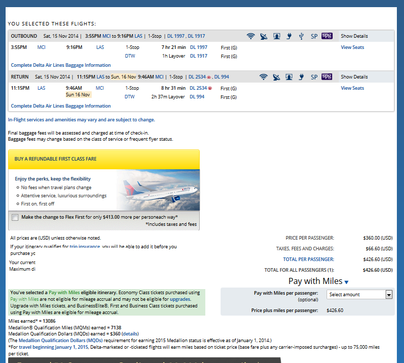Check the Make the change to Flex First box
Screen dimensions: 404x363
coord(15,217)
